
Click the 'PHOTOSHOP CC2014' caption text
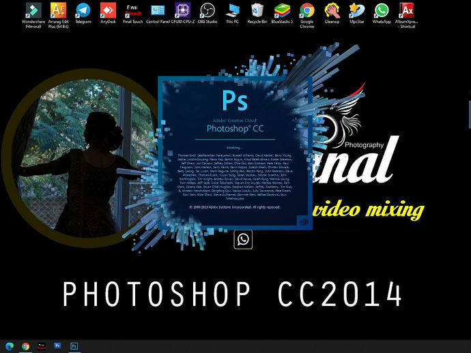coord(232,294)
